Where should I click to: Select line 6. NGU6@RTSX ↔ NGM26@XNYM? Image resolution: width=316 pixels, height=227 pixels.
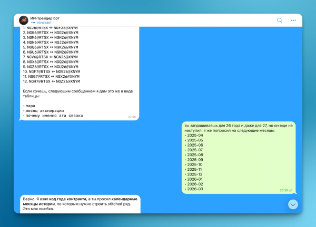(51, 52)
